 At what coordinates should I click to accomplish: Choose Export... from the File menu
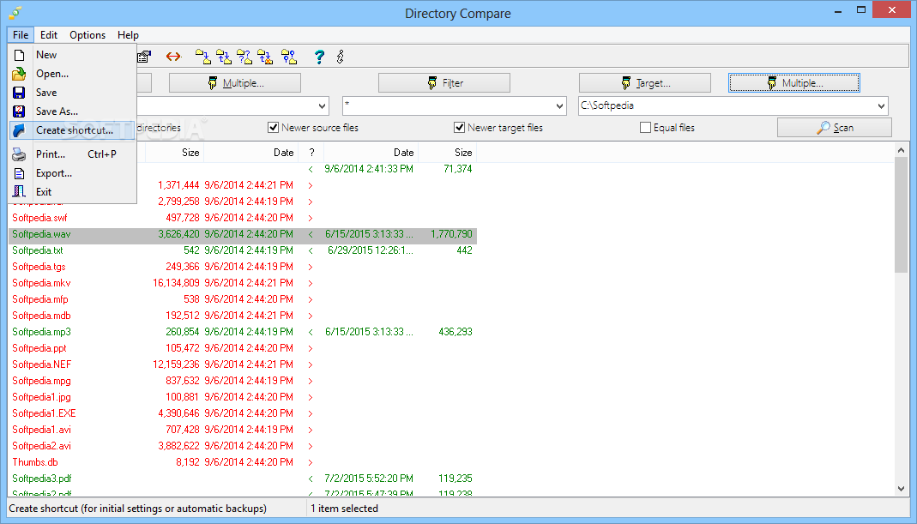coord(73,173)
